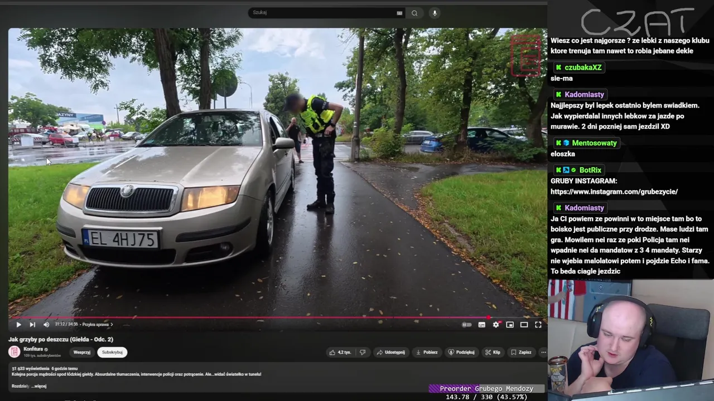Open the grubezycie Instagram link in chat
The width and height of the screenshot is (714, 401).
614,192
